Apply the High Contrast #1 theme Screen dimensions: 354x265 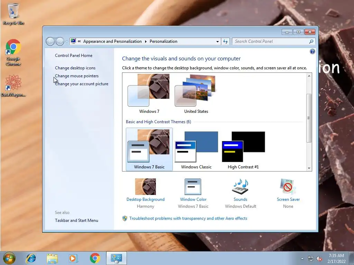pyautogui.click(x=243, y=149)
